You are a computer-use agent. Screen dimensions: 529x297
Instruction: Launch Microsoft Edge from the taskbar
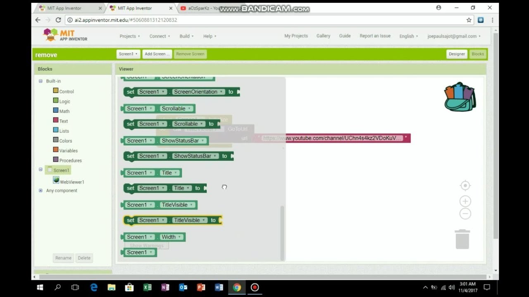tap(94, 288)
